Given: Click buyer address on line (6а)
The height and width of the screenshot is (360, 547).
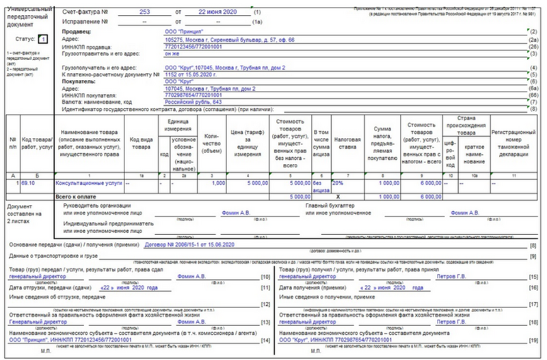Looking at the screenshot, I should coord(210,89).
